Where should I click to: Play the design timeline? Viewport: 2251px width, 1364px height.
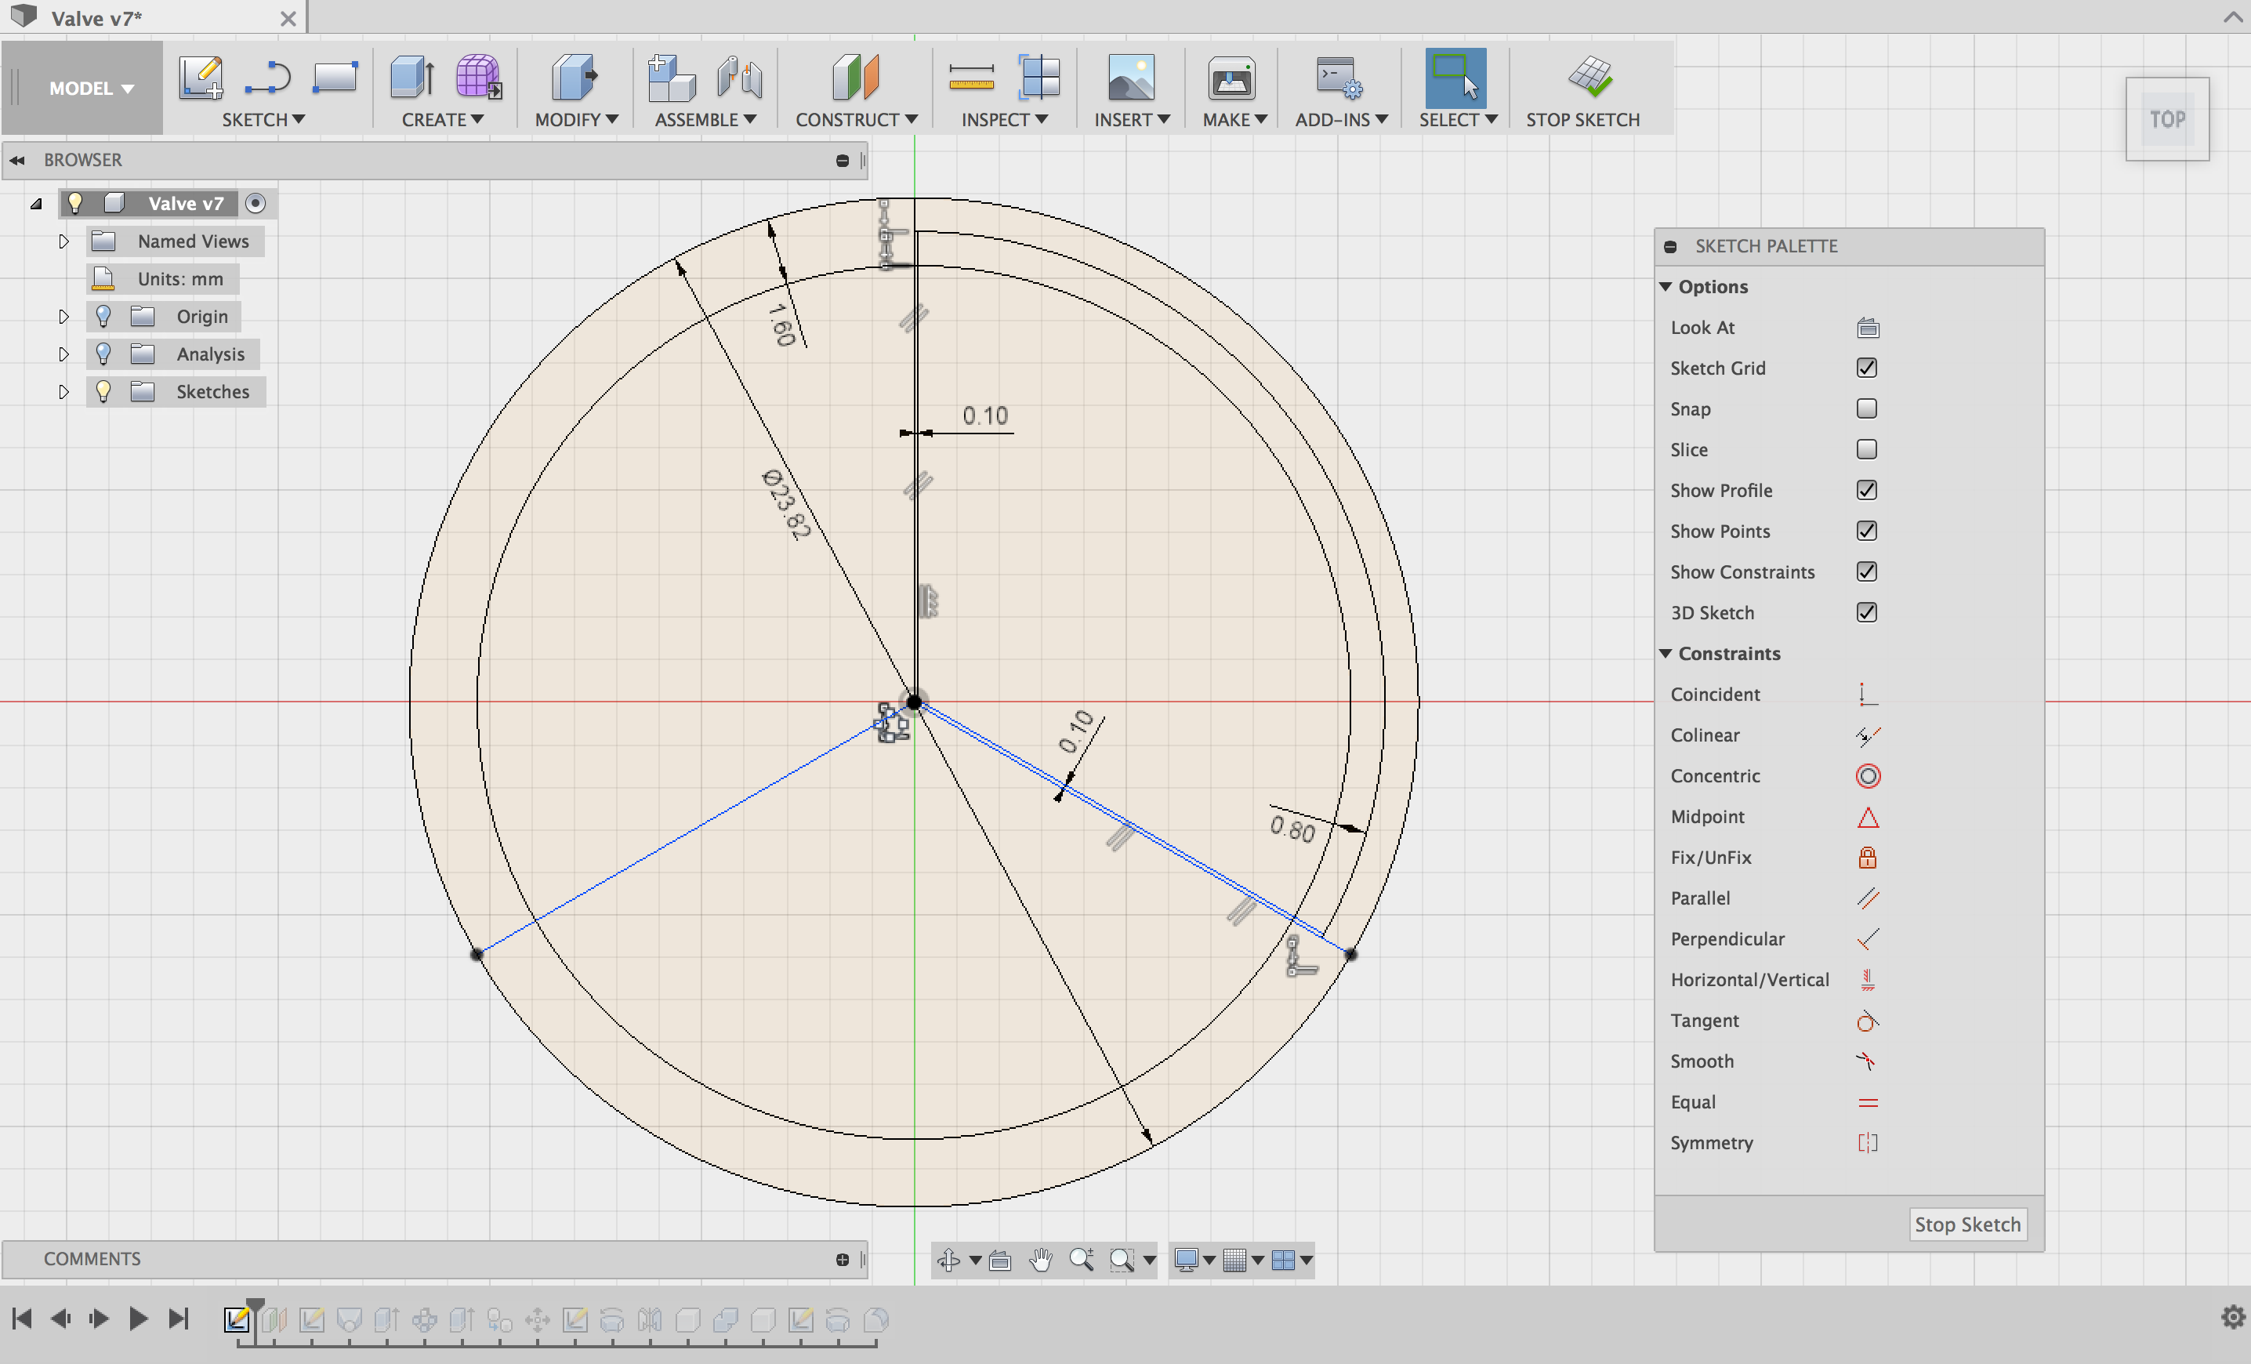[138, 1319]
